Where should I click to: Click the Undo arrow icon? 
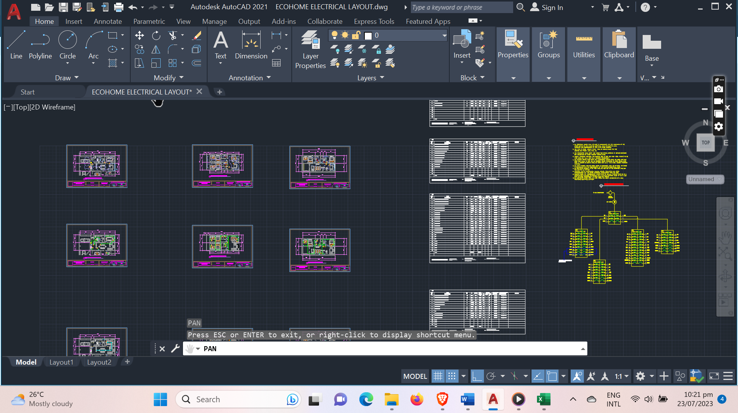(133, 7)
